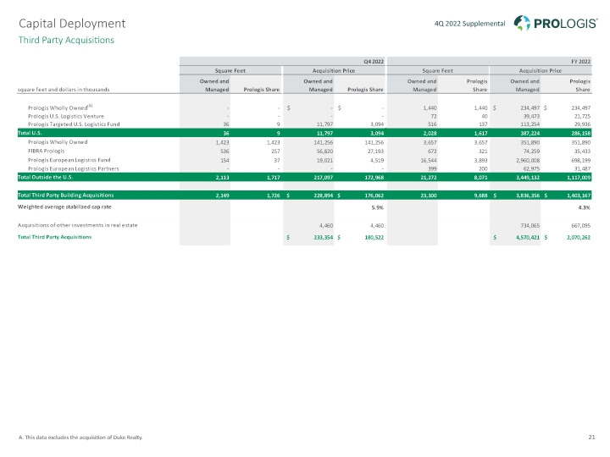Click the 4.3% cap rate value
This screenshot has width=610, height=457.
coord(583,206)
